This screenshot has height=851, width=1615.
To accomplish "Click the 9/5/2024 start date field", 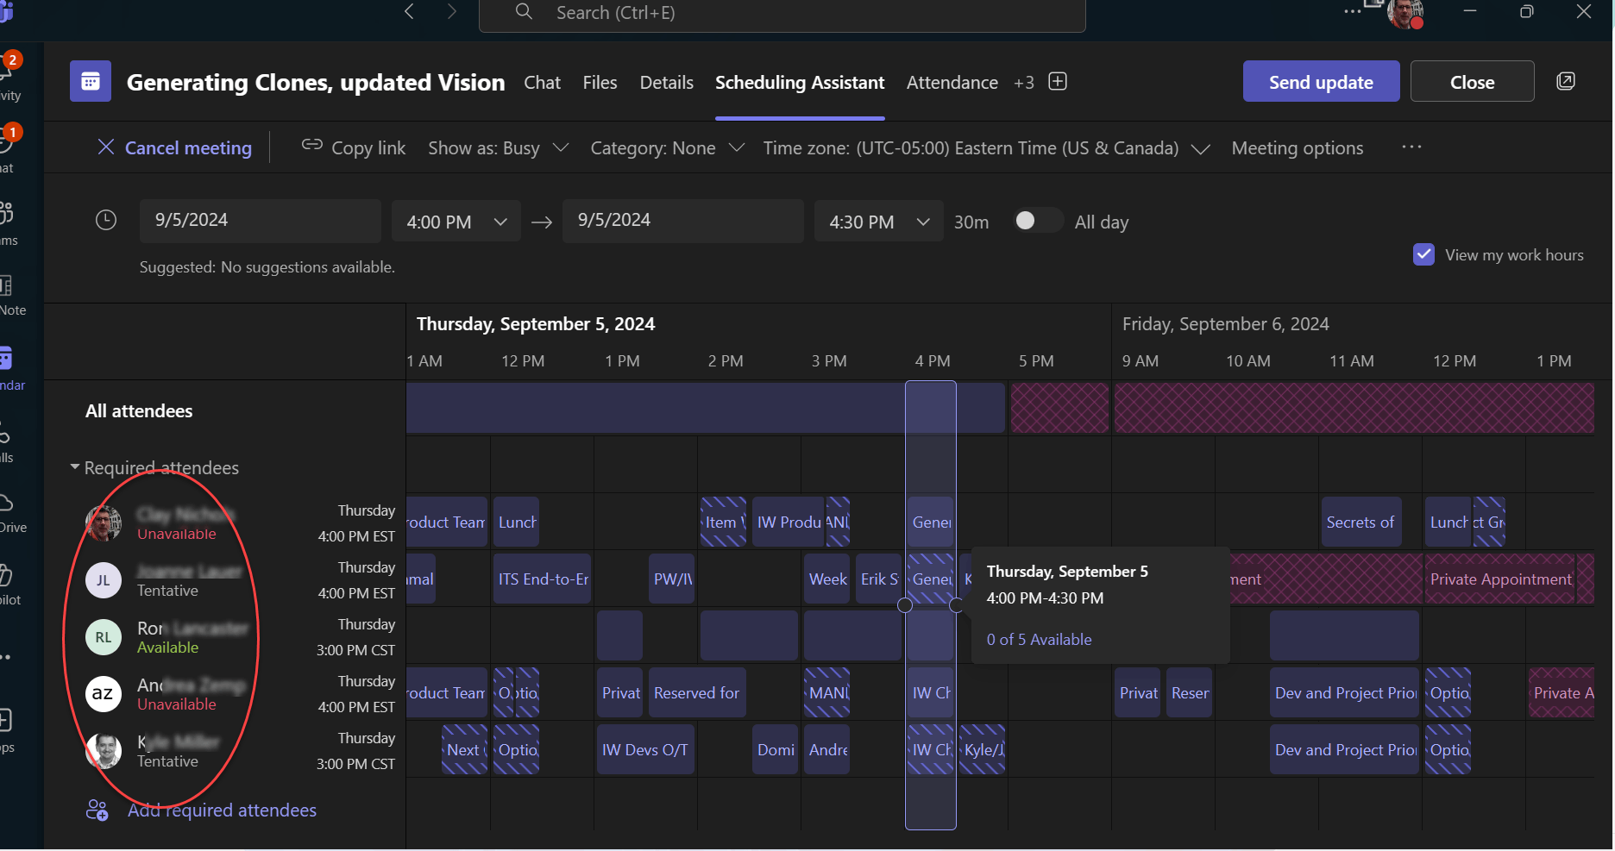I will pyautogui.click(x=260, y=221).
